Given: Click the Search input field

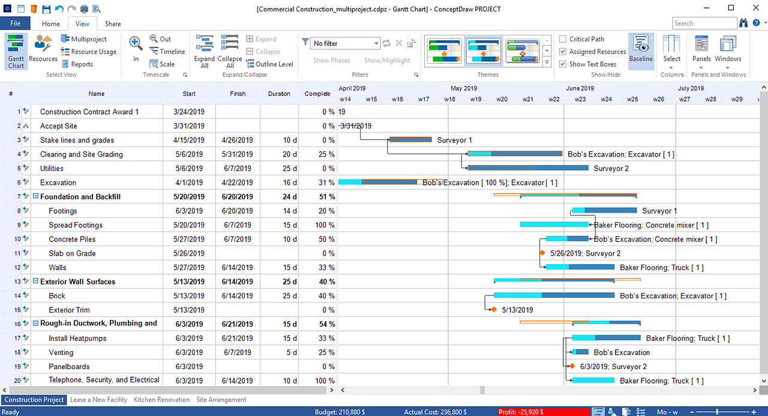Looking at the screenshot, I should pyautogui.click(x=704, y=23).
